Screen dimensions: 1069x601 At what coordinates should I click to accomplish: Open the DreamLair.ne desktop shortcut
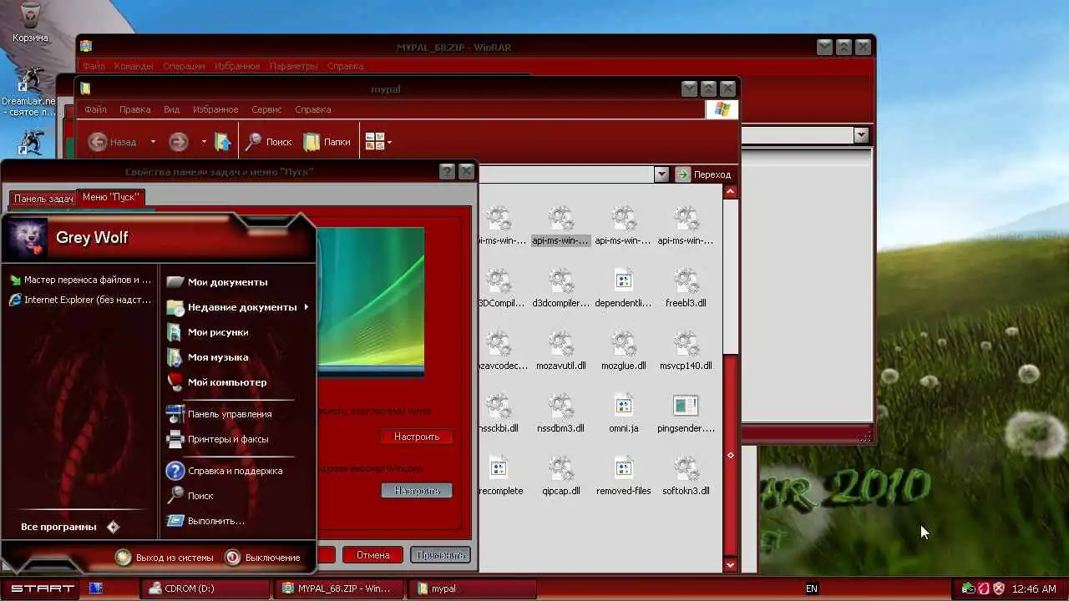(30, 92)
